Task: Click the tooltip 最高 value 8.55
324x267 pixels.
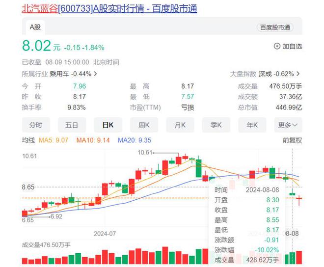Action: pos(272,220)
